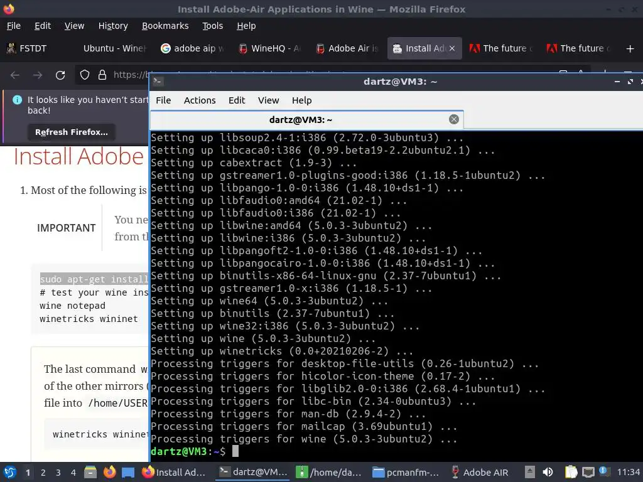Click the site security padlock icon
The height and width of the screenshot is (482, 643).
102,75
